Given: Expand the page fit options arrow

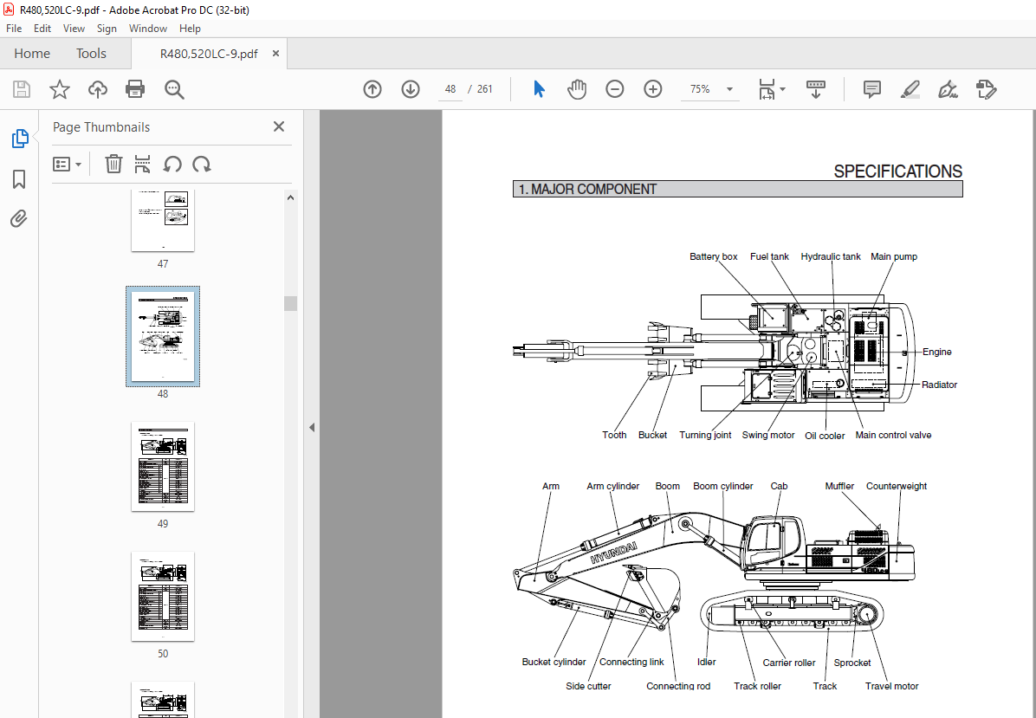Looking at the screenshot, I should (783, 89).
